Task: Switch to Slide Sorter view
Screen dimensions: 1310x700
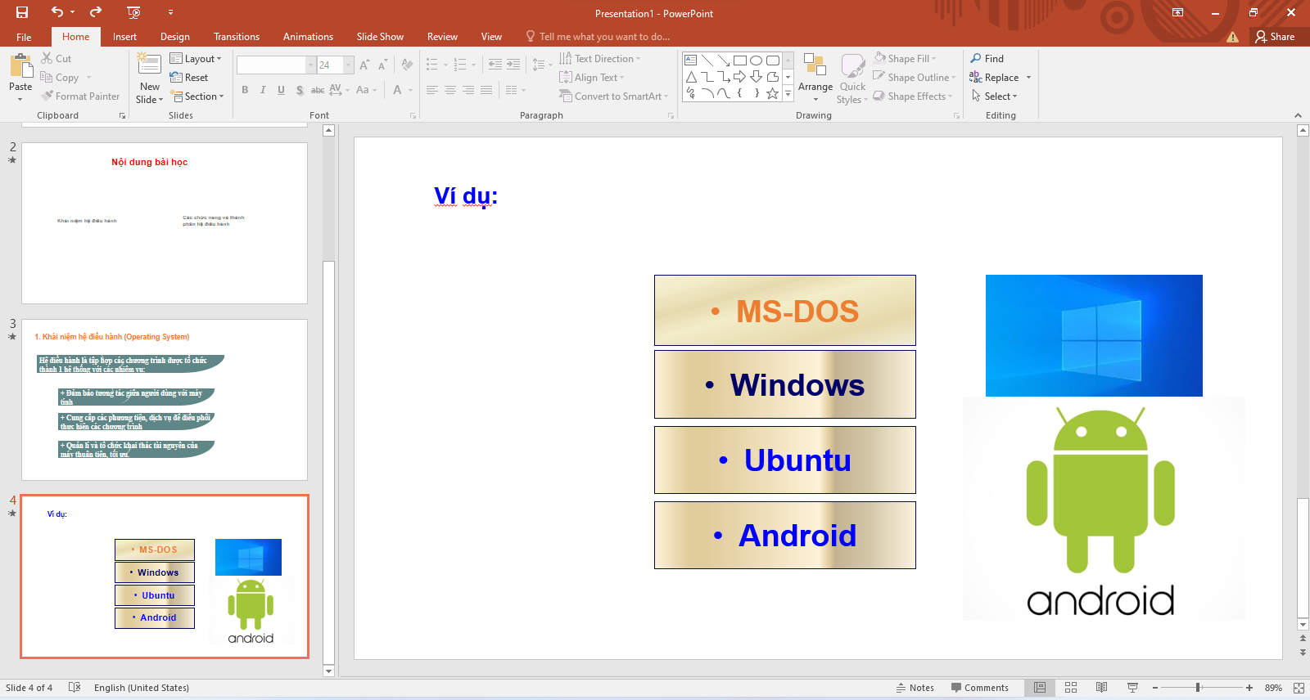Action: (1071, 688)
